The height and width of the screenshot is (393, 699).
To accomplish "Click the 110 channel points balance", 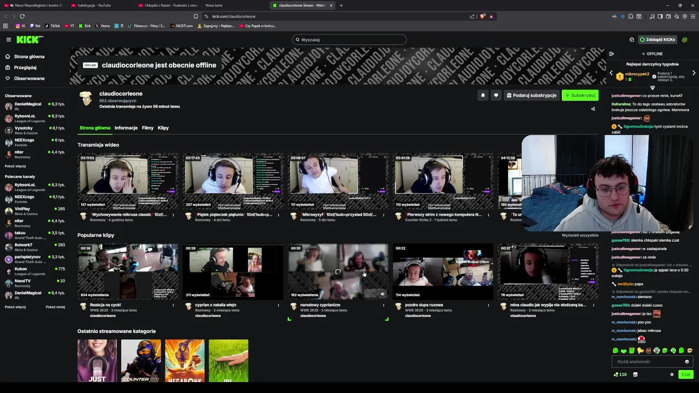I will coord(620,374).
